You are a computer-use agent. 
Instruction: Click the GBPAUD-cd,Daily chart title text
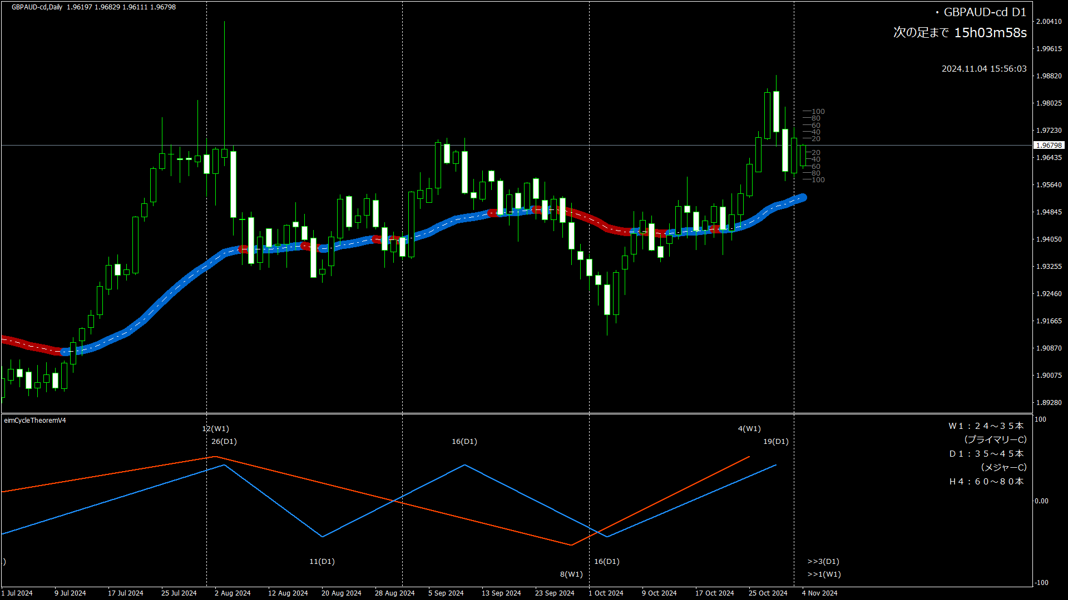tap(37, 7)
